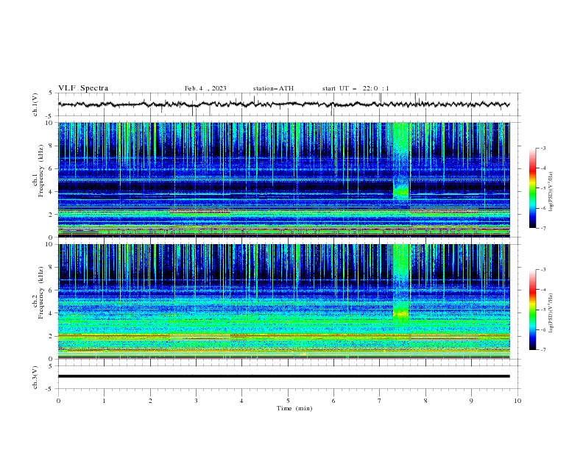The width and height of the screenshot is (583, 450).
Task: Click the ch.3 flat black trace
Action: click(283, 376)
